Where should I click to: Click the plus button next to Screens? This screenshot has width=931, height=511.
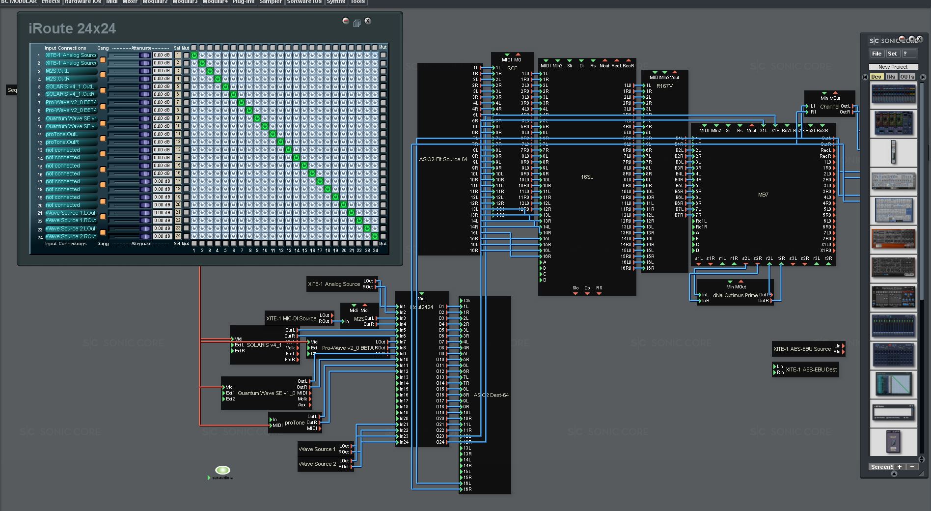(x=900, y=467)
